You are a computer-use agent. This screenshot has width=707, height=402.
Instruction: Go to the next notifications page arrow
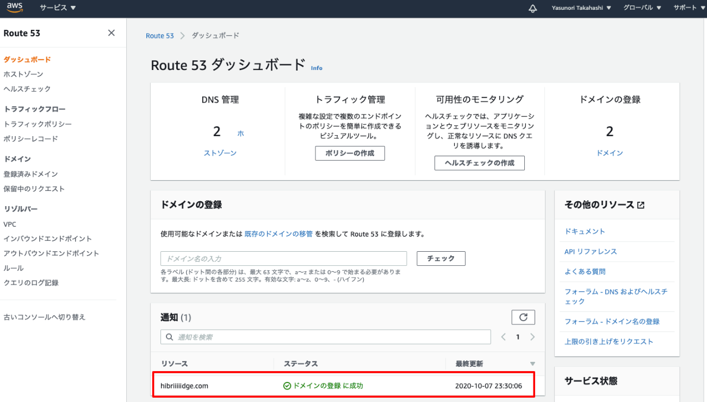click(532, 336)
